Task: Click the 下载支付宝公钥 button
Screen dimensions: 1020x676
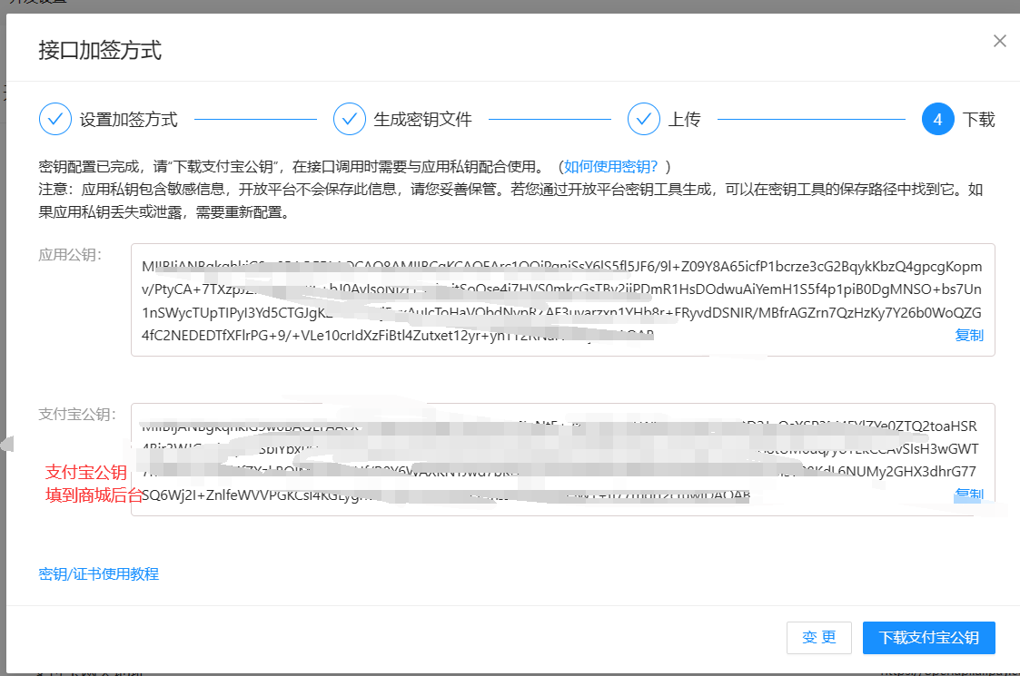Action: (x=929, y=638)
